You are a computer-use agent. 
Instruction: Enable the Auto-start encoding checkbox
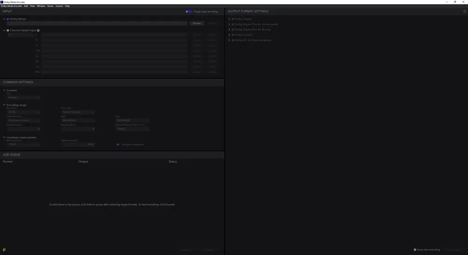[x=415, y=250]
